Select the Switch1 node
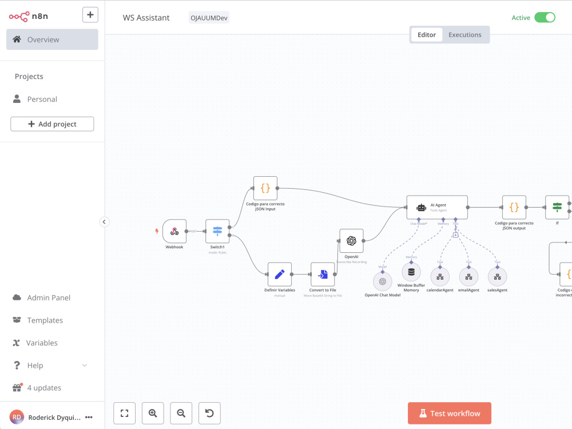The image size is (572, 429). [x=217, y=231]
